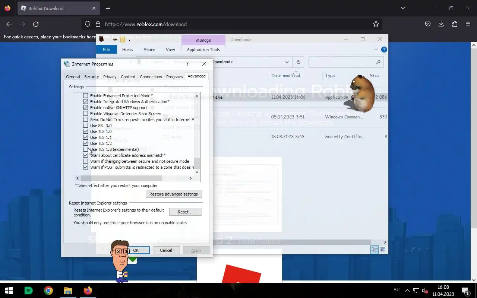477x298 pixels.
Task: Switch to the Privacy tab
Action: pyautogui.click(x=110, y=77)
